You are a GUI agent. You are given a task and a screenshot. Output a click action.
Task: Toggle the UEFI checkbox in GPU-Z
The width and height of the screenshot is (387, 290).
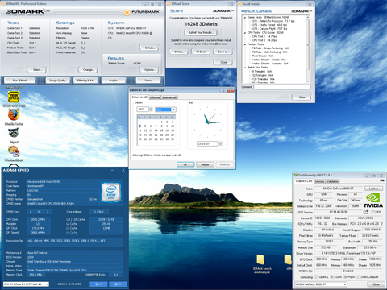(x=373, y=212)
